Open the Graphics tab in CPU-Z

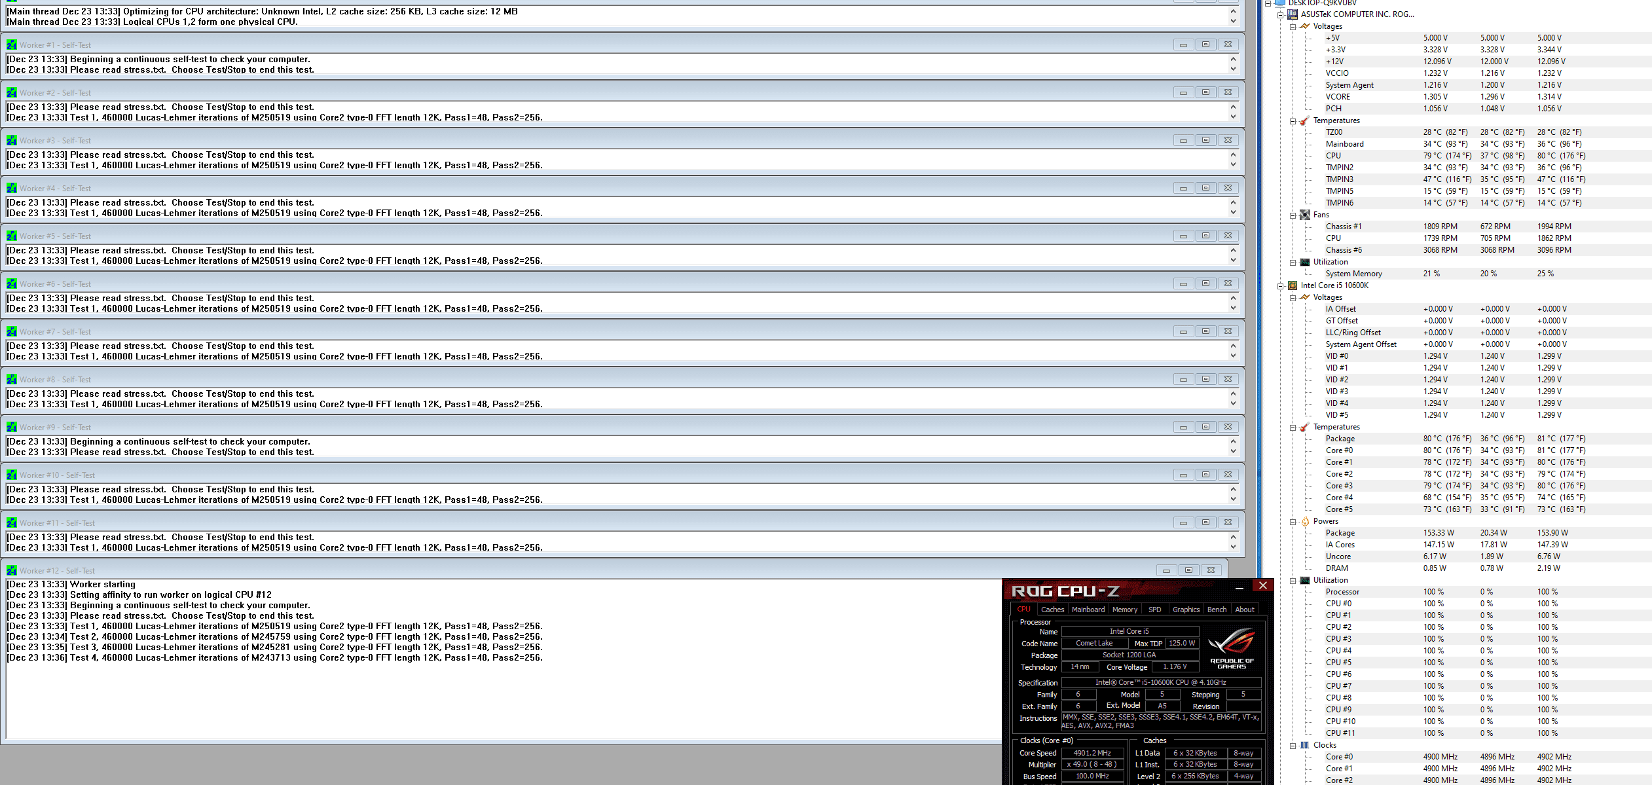[1186, 610]
